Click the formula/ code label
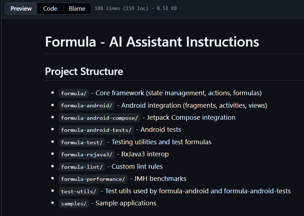 pyautogui.click(x=74, y=93)
